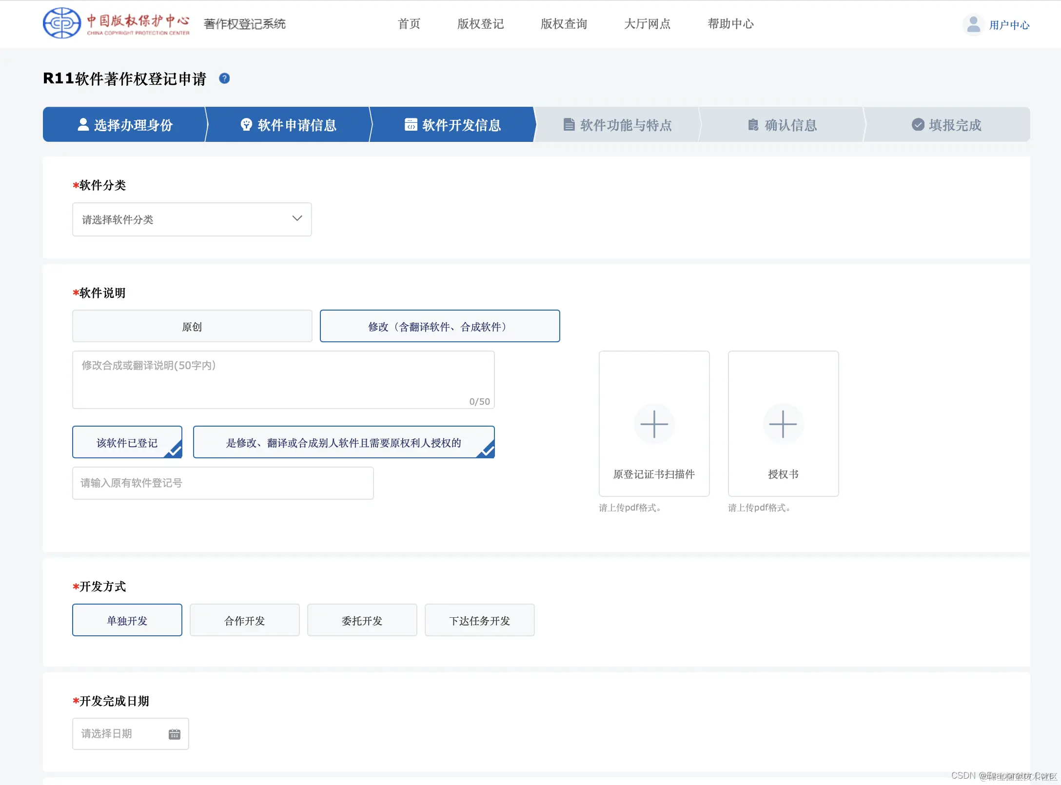Screen dimensions: 1061x785
Task: Open the R11 form help icon
Action: point(224,78)
